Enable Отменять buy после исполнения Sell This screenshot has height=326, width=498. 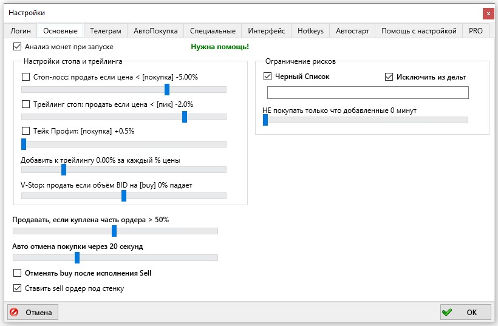pos(17,273)
